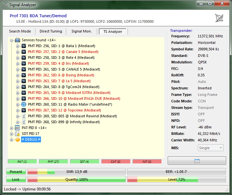Viewport: 232px width, 195px height.
Task: Expand the DEBUG node
Action: coord(11,140)
